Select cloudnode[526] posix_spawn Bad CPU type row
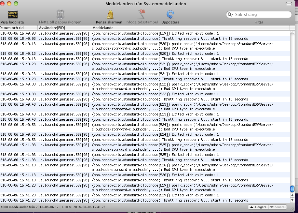The image size is (298, 213). pos(145,167)
